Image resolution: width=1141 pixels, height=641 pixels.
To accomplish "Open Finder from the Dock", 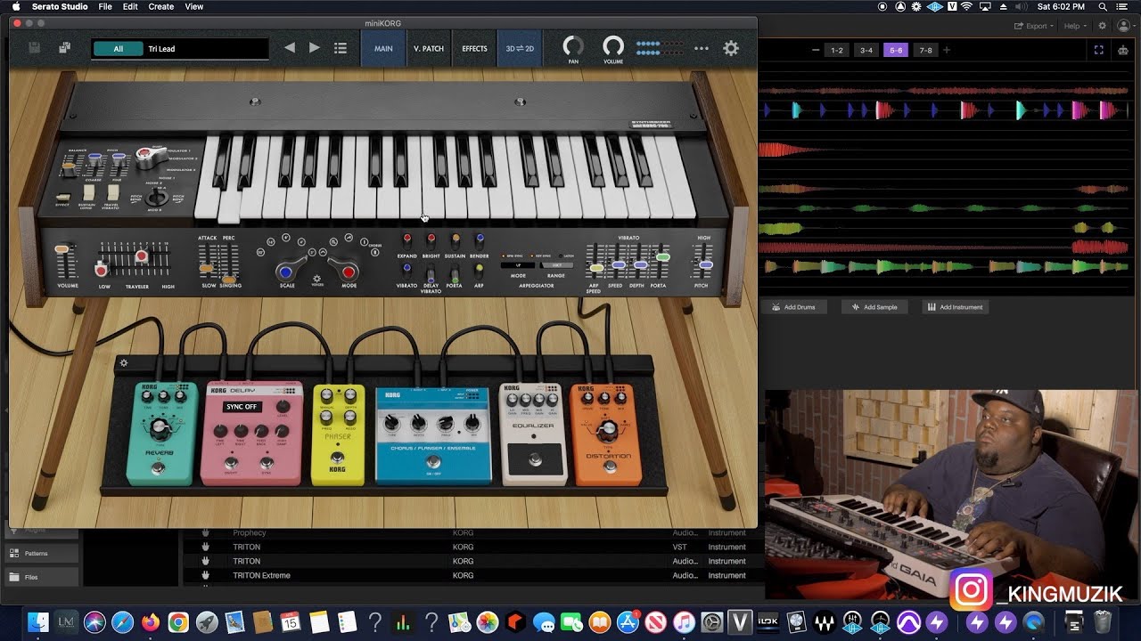I will click(38, 621).
